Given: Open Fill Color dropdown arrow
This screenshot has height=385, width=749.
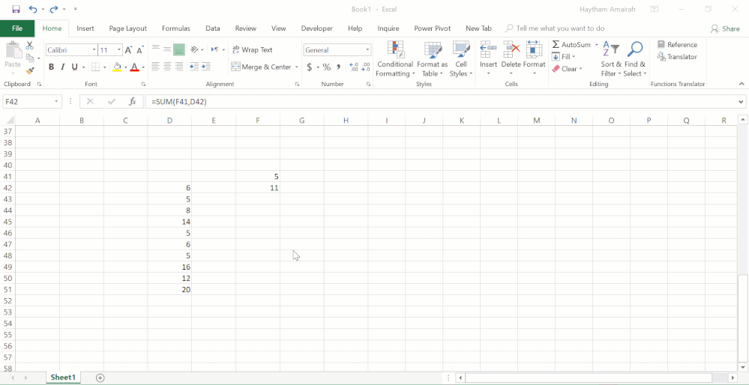Looking at the screenshot, I should tap(125, 67).
